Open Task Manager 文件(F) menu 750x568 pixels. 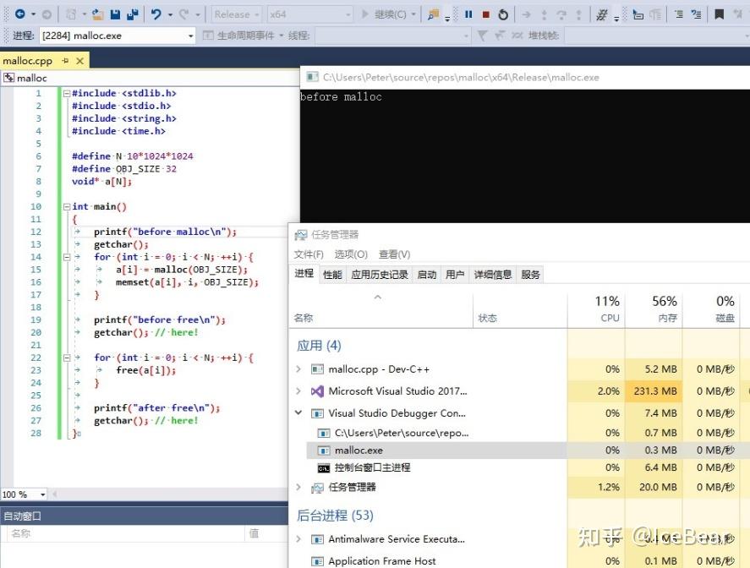(309, 254)
